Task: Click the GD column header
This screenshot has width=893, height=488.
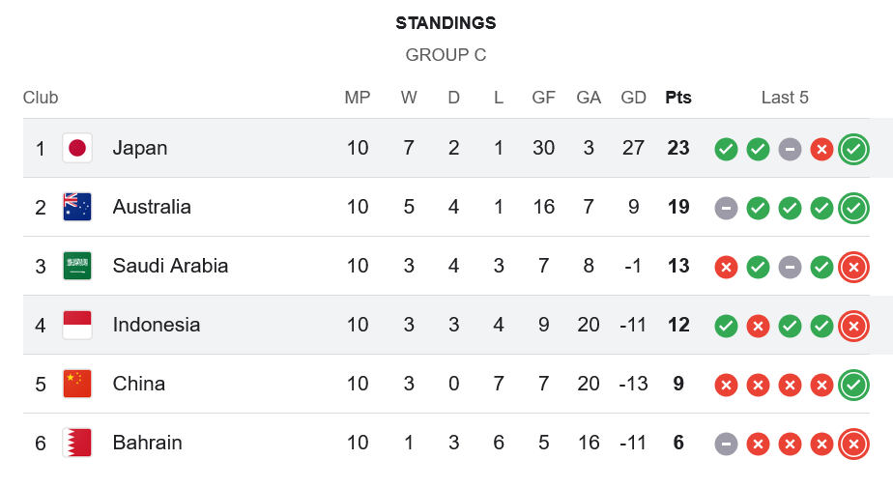Action: click(x=633, y=98)
